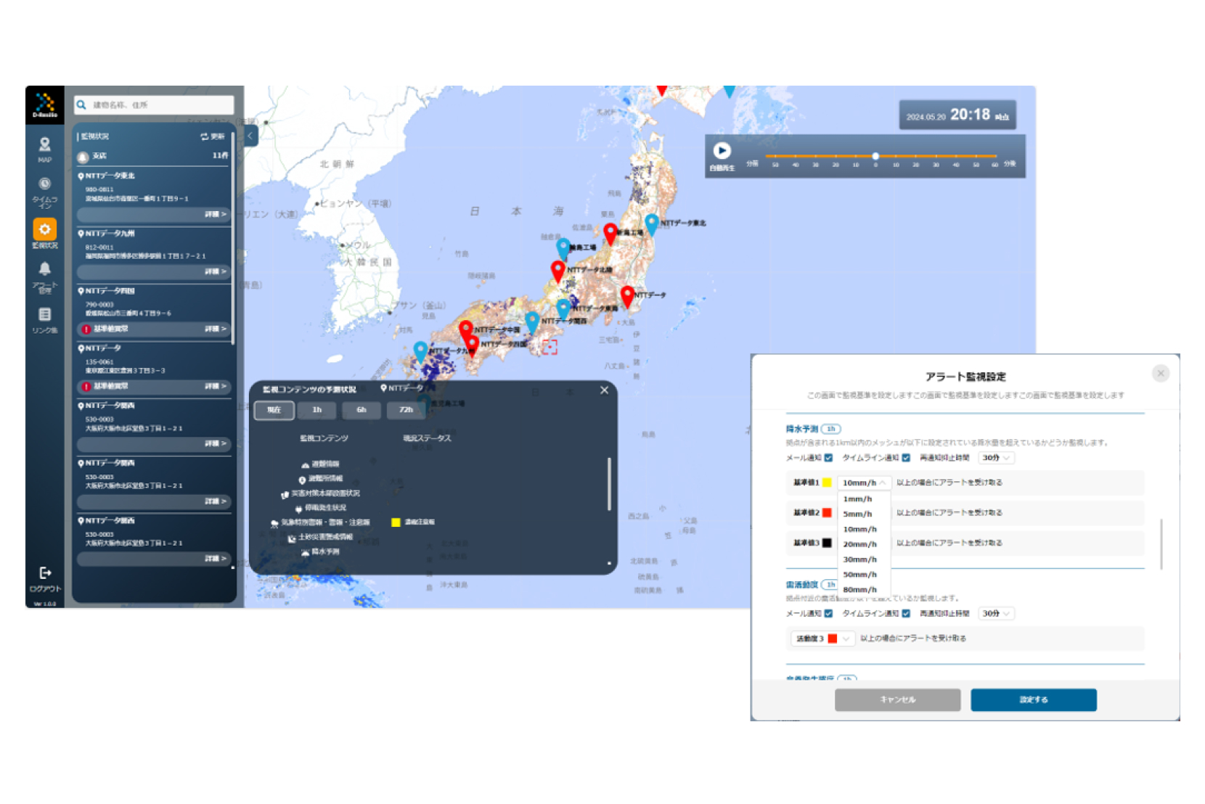Open the MAP view in sidebar
This screenshot has height=804, width=1205.
44,146
